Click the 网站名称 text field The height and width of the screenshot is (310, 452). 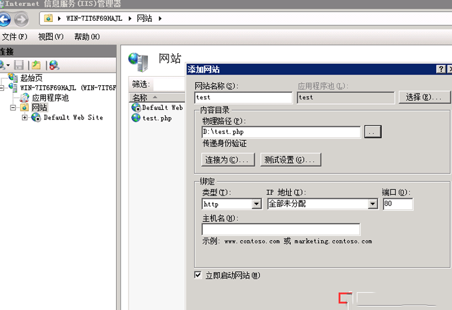(243, 97)
